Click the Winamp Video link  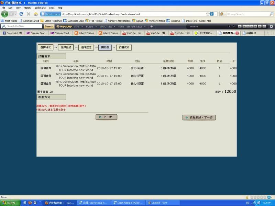click(x=121, y=26)
